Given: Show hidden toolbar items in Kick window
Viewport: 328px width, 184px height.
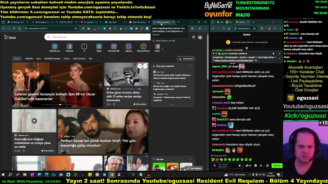Looking at the screenshot, I should point(274,28).
